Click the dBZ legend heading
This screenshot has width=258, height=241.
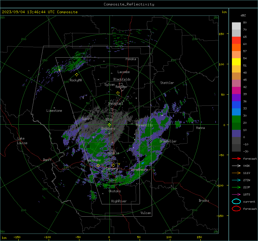click(243, 15)
